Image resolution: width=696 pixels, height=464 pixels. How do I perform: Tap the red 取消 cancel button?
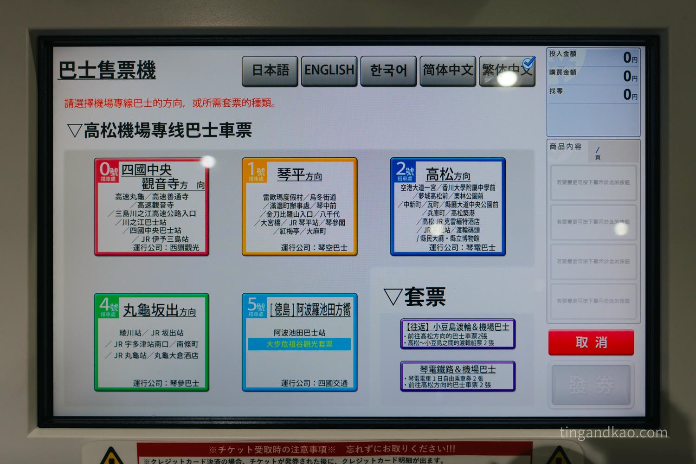point(591,343)
